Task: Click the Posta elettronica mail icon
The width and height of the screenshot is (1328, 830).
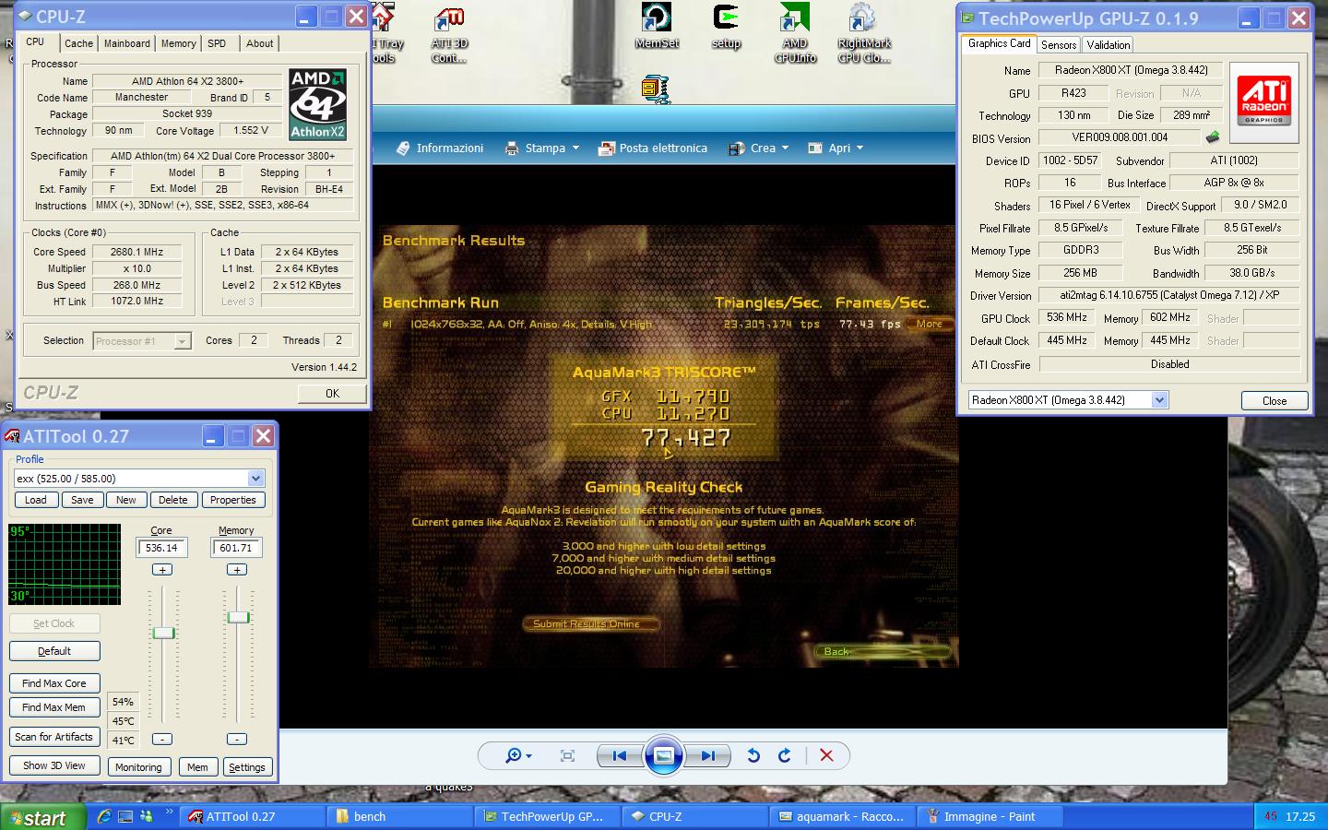Action: coord(606,148)
